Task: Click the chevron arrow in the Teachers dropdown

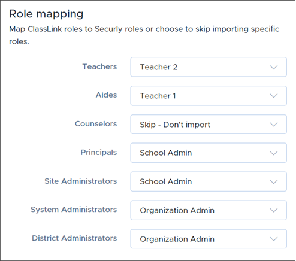Action: 273,67
